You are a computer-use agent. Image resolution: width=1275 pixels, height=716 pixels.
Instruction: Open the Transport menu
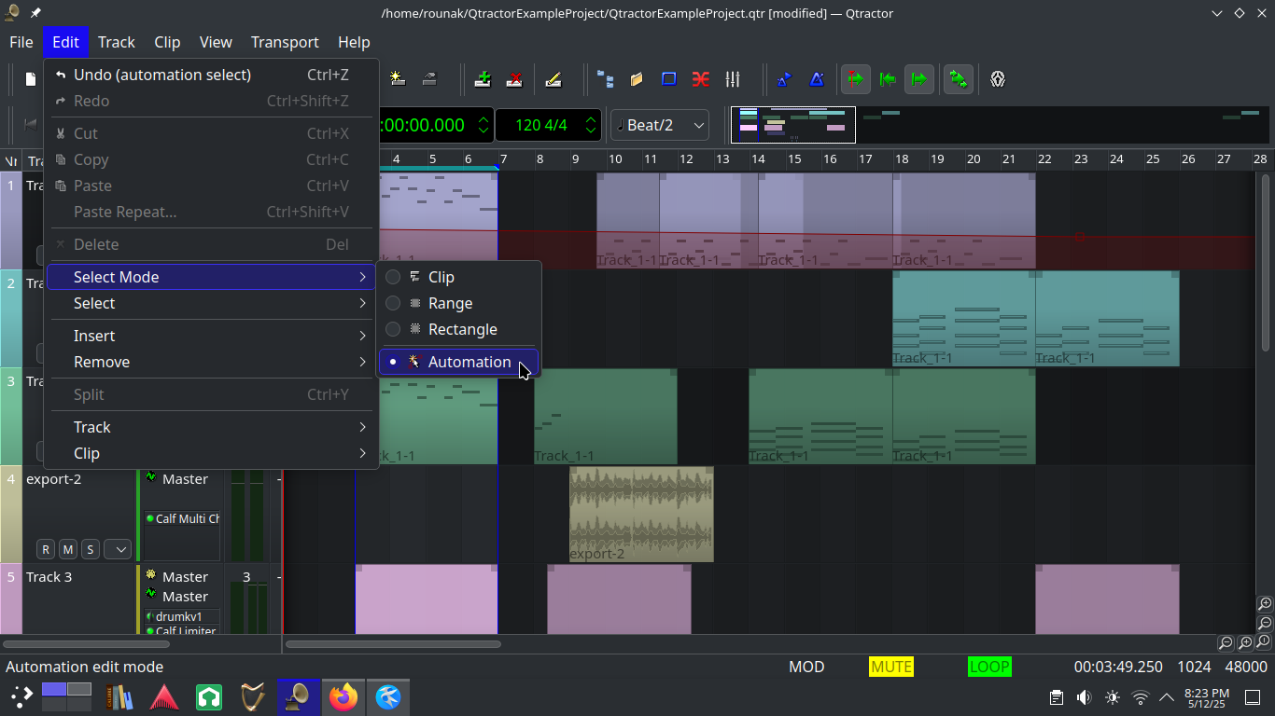click(285, 42)
